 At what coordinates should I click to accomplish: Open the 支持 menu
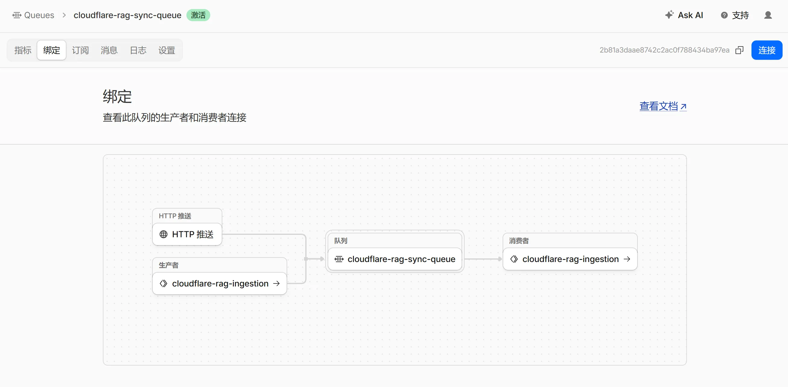(735, 15)
